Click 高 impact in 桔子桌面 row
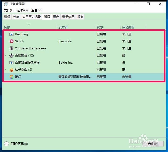This screenshot has width=168, height=152. coord(124,70)
